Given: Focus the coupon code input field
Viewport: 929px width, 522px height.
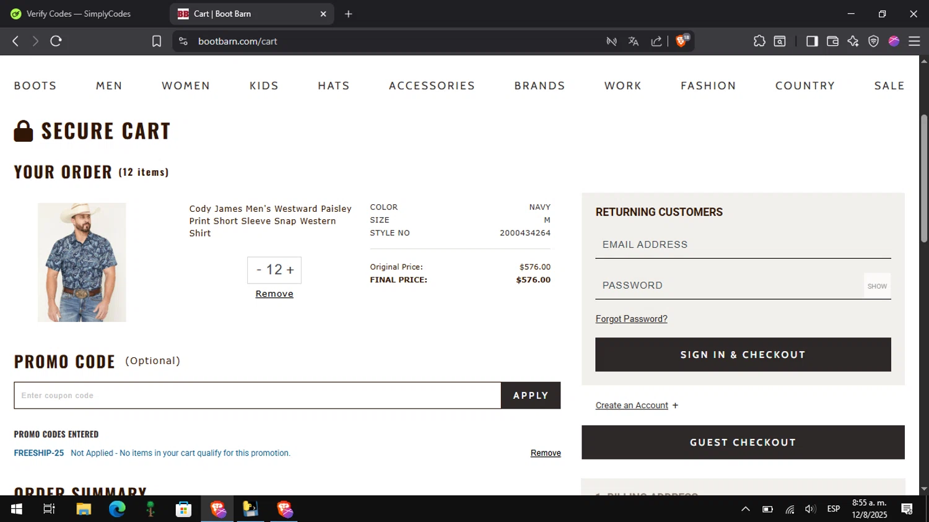Looking at the screenshot, I should pyautogui.click(x=258, y=395).
